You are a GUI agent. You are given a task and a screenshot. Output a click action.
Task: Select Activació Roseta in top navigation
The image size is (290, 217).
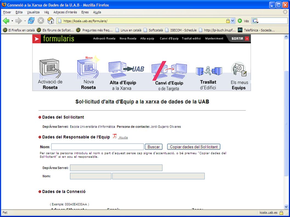pyautogui.click(x=104, y=38)
